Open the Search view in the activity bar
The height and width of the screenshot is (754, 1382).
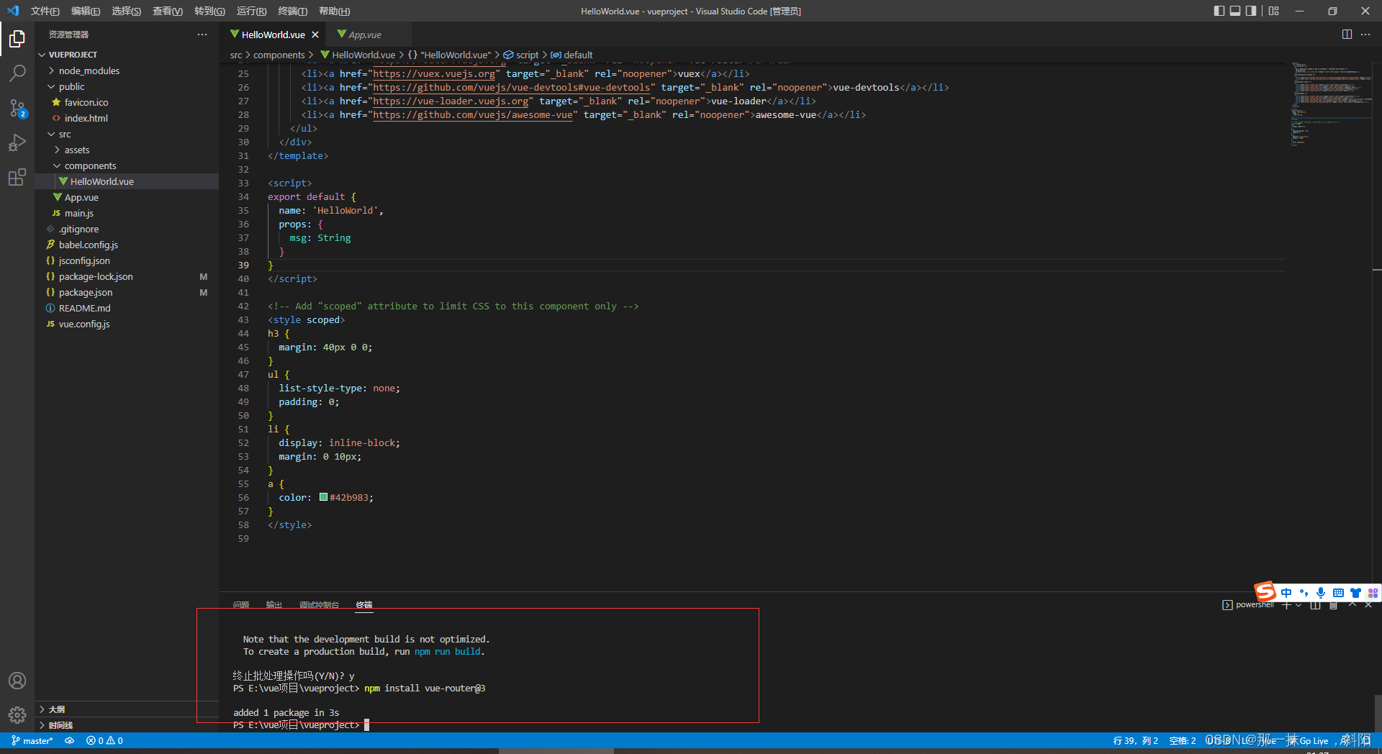17,73
